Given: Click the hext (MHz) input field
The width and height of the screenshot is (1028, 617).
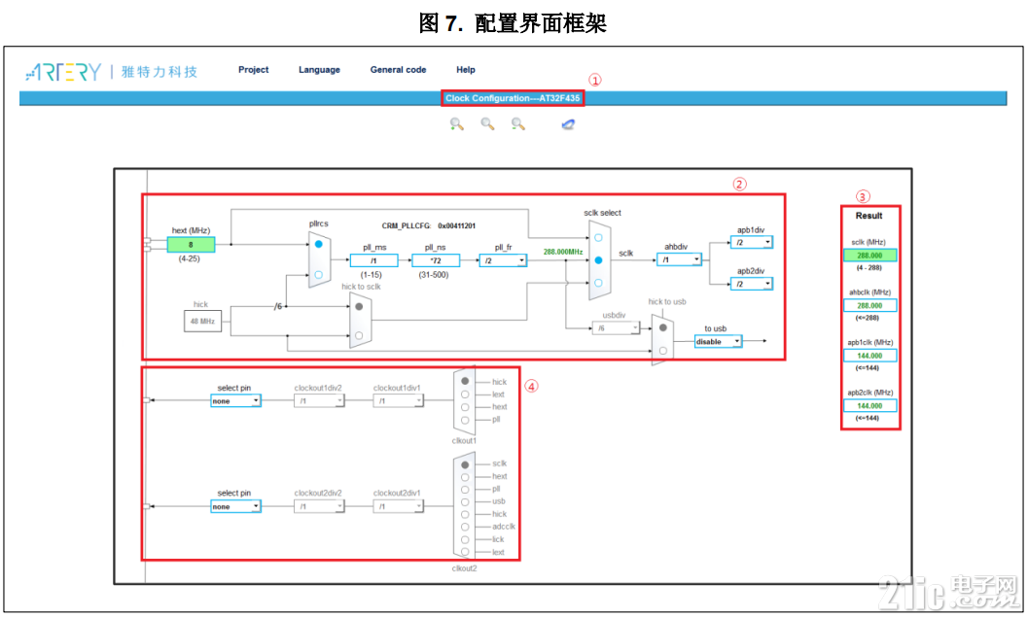Looking at the screenshot, I should tap(191, 244).
